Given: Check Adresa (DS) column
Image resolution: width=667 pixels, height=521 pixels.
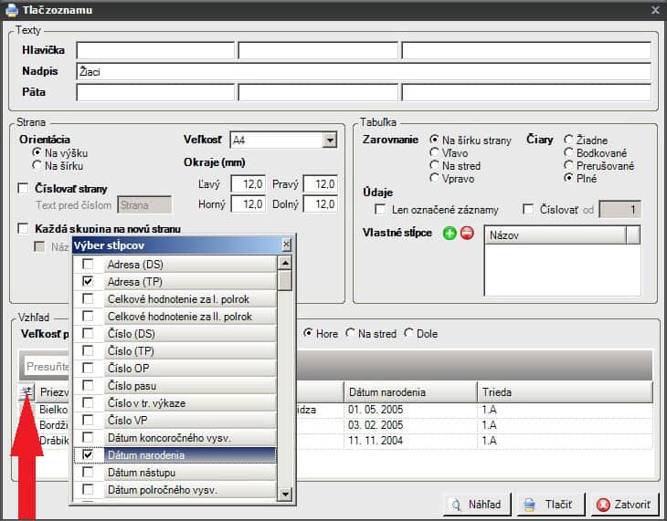Looking at the screenshot, I should point(88,264).
